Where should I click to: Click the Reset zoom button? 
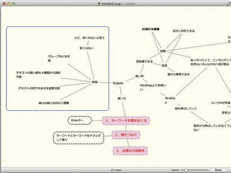[218, 170]
